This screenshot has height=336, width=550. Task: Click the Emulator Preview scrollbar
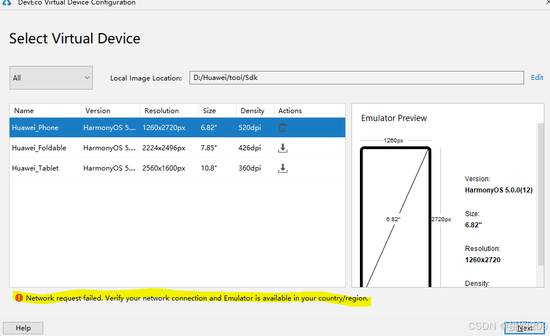click(x=540, y=194)
